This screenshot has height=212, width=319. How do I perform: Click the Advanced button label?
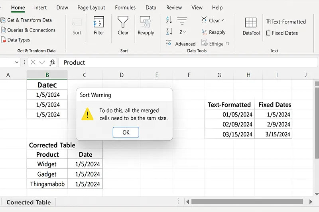coord(185,44)
